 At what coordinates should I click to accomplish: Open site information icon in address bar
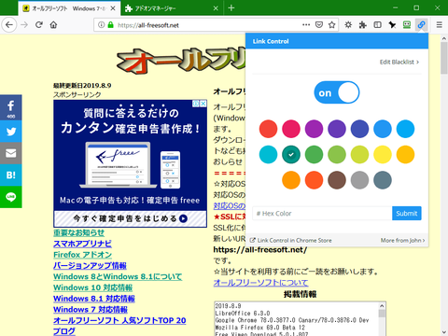click(x=101, y=25)
